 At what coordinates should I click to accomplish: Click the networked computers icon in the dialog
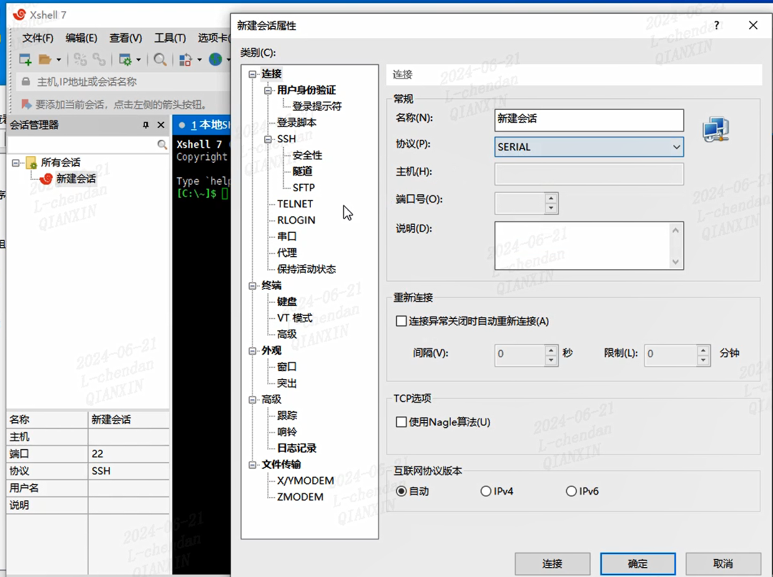716,129
